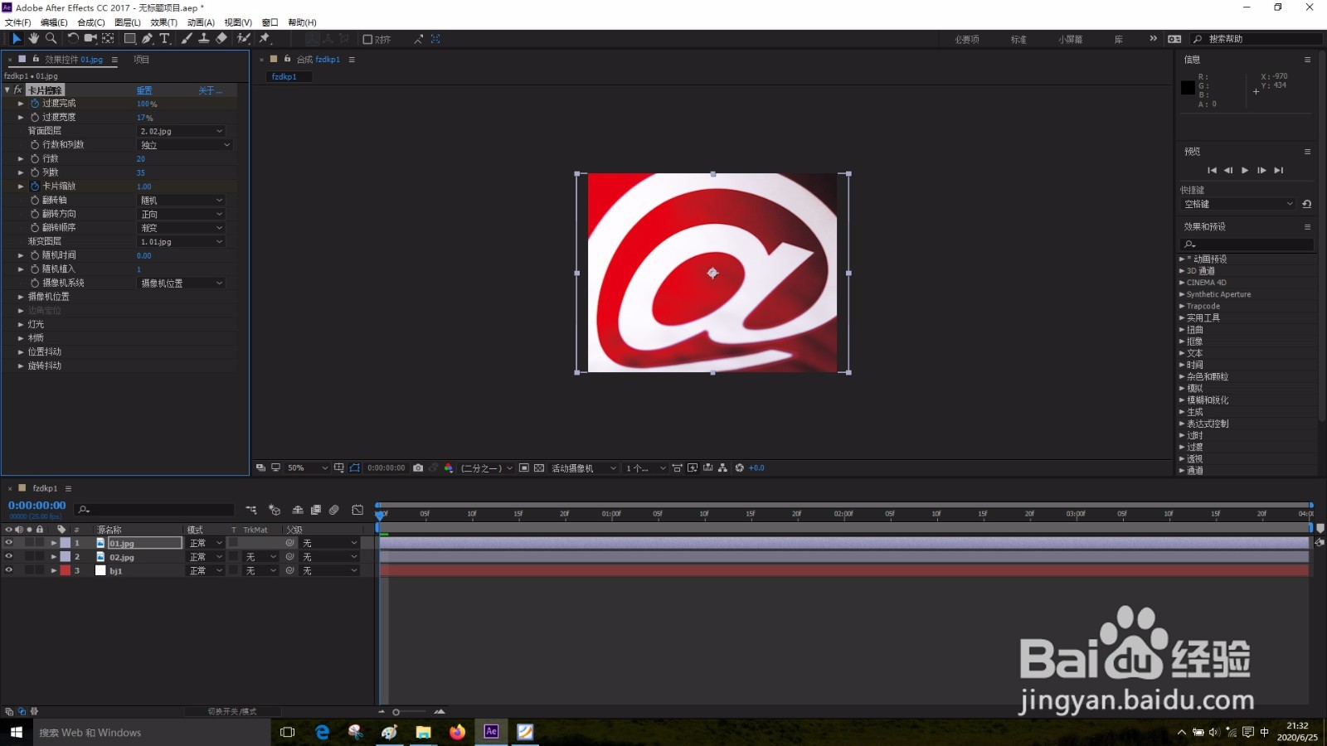Screen dimensions: 1327x746
Task: Open the 效果(T) menu
Action: [163, 22]
